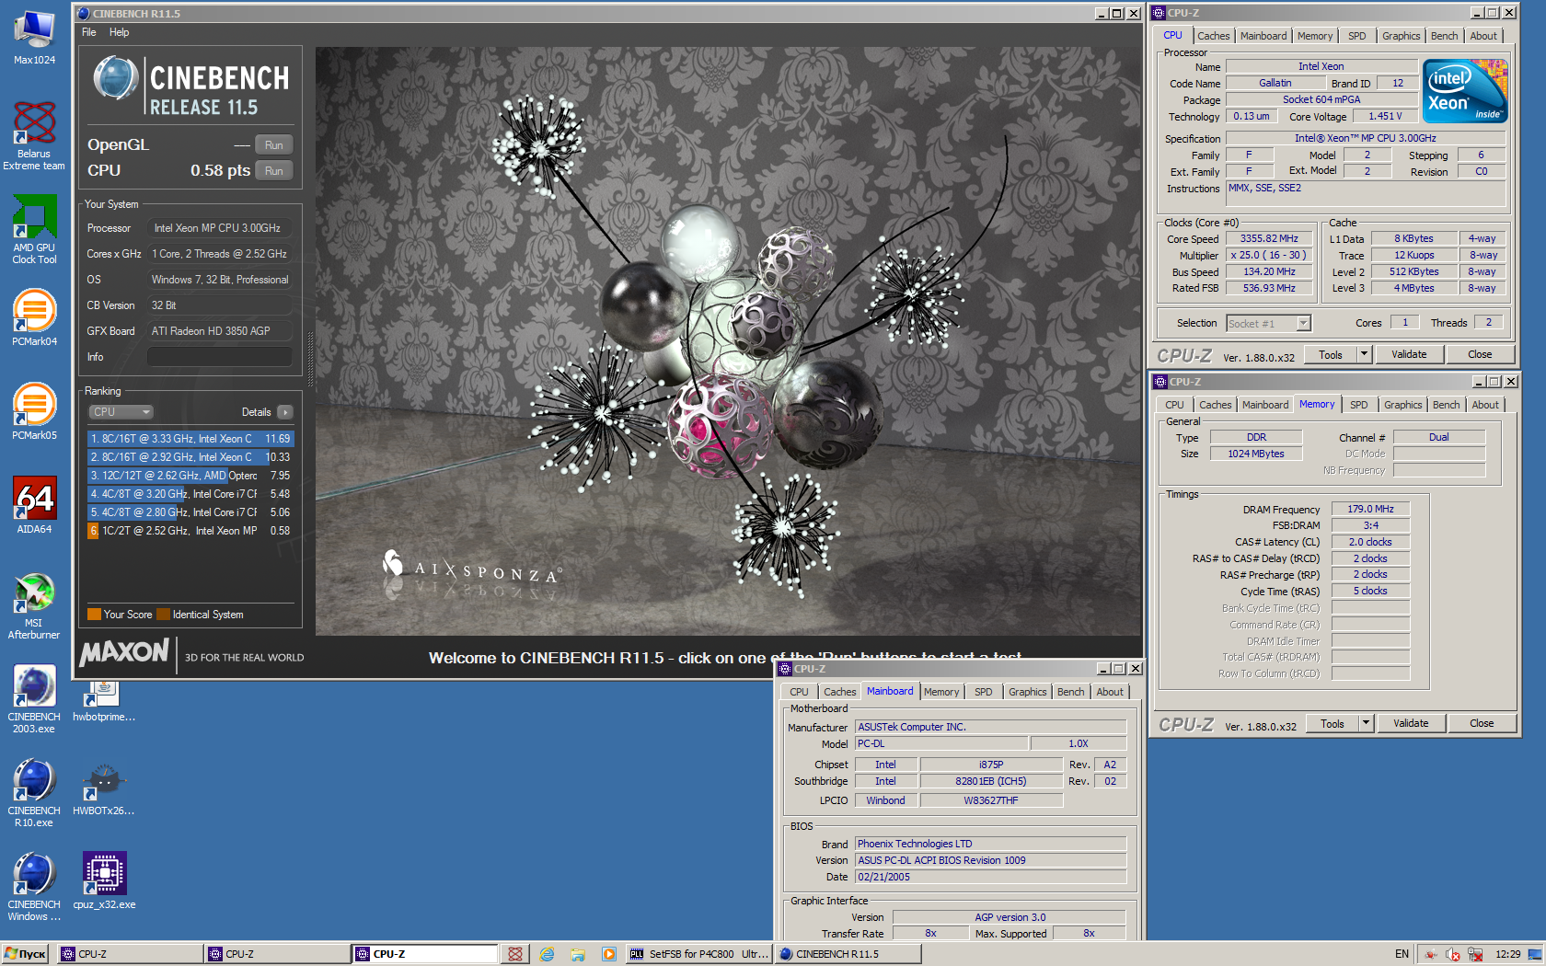This screenshot has width=1546, height=966.
Task: Open Windows Explorer folder taskbar icon
Action: pos(578,954)
